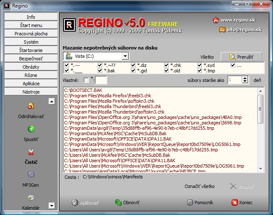Click the Regino title bar icon
This screenshot has height=215, width=273.
click(7, 6)
